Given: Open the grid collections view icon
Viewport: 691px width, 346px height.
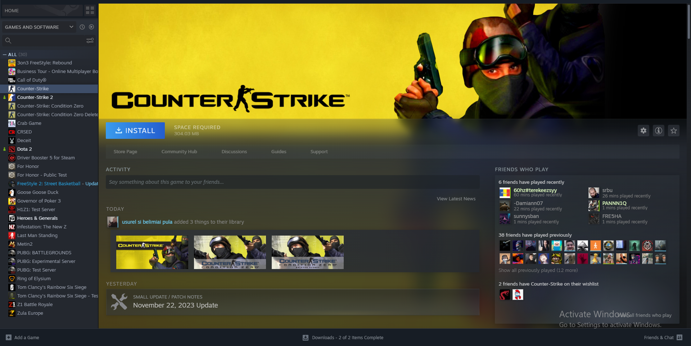Looking at the screenshot, I should [90, 10].
